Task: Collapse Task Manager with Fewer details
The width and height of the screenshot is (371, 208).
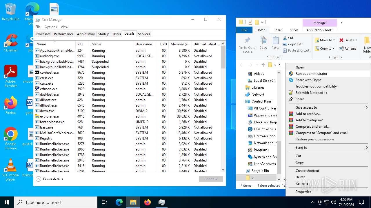Action: [x=49, y=179]
